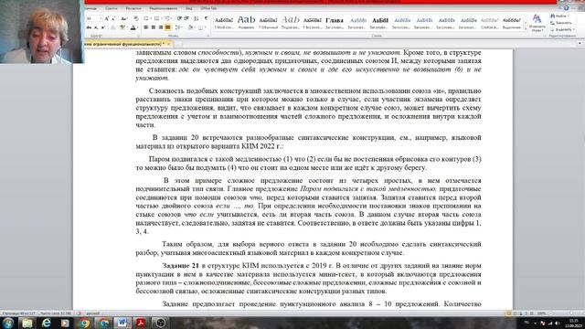The height and width of the screenshot is (329, 585).
Task: Click the Sort icon
Action: click(197, 18)
